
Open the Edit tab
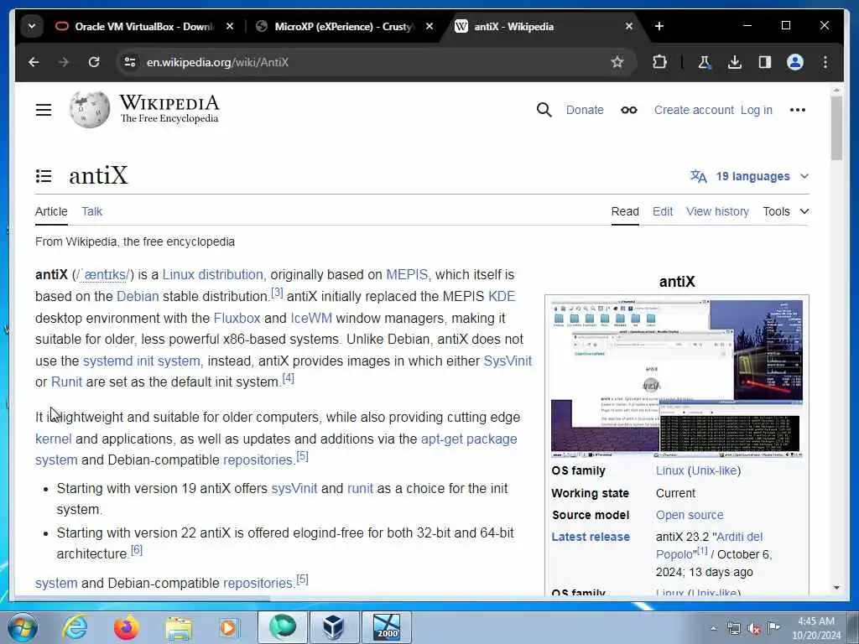[x=663, y=211]
